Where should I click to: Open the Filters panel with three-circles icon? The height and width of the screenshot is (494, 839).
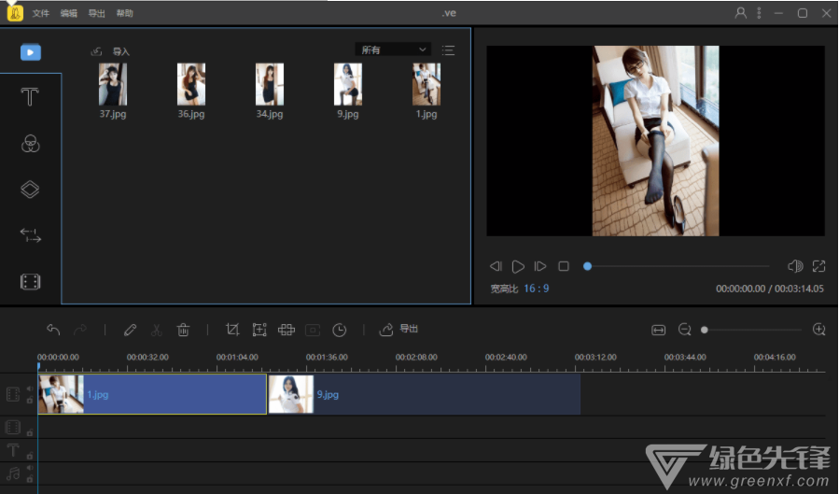30,144
